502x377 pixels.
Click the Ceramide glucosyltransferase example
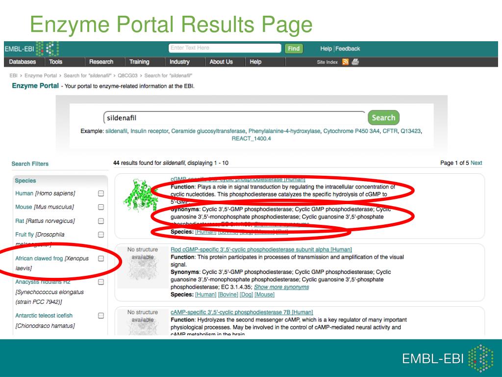(x=208, y=131)
